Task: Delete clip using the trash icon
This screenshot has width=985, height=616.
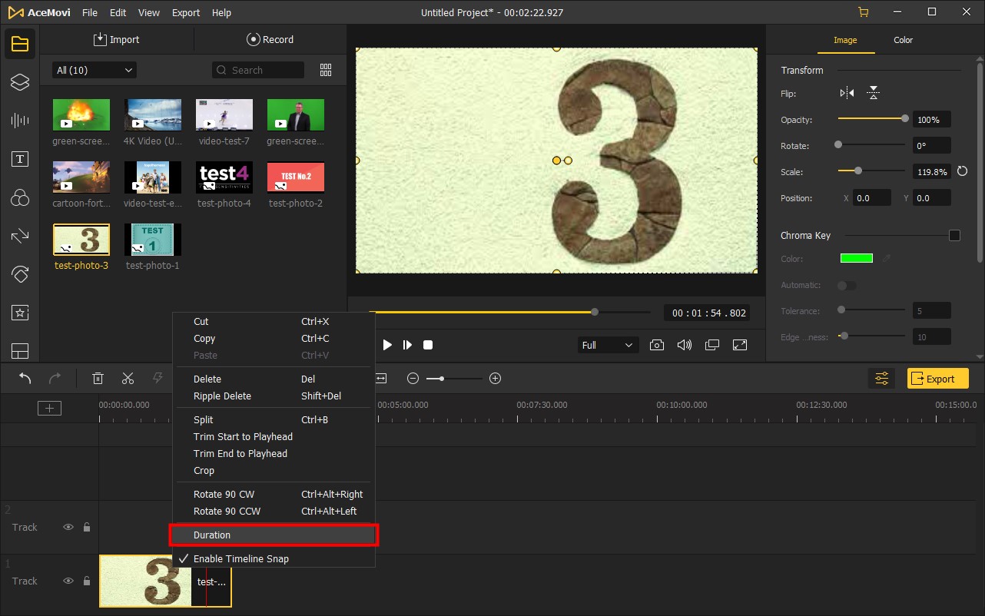Action: click(x=98, y=378)
